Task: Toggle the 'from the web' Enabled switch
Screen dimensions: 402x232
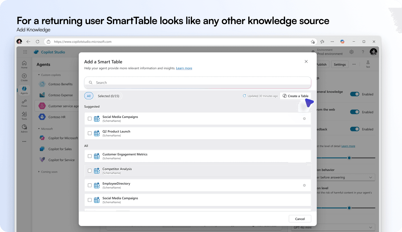Action: 355,112
